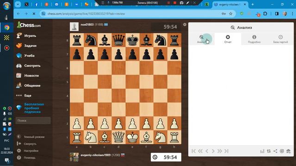Select the white pawn on e2
Screen dimensions: 296x166
pyautogui.click(x=132, y=124)
